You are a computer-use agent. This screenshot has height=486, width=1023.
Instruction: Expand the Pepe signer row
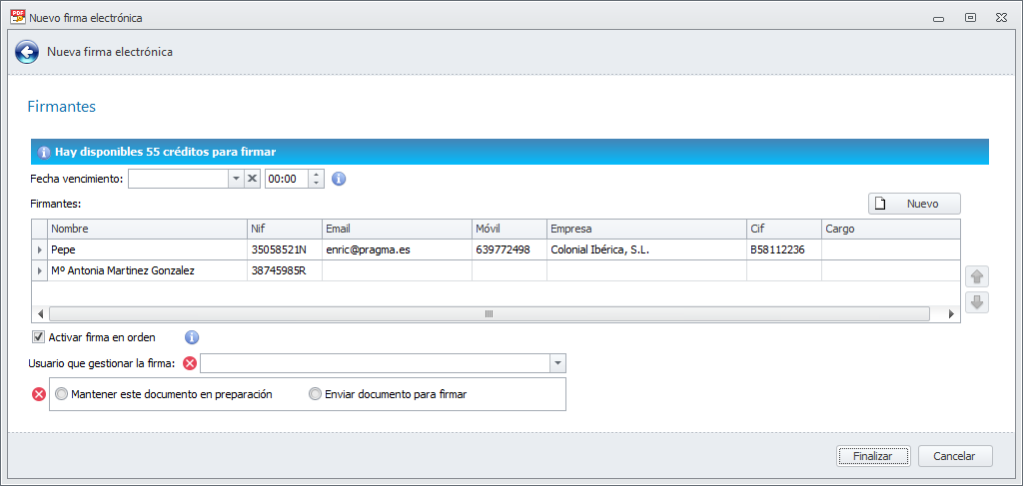40,249
